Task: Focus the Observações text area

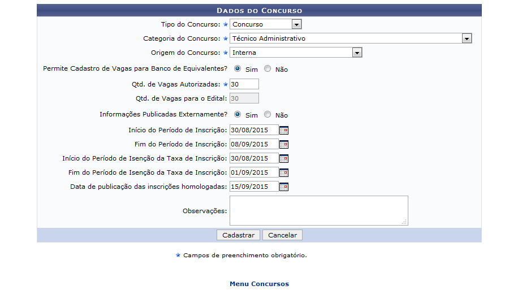Action: [318, 210]
